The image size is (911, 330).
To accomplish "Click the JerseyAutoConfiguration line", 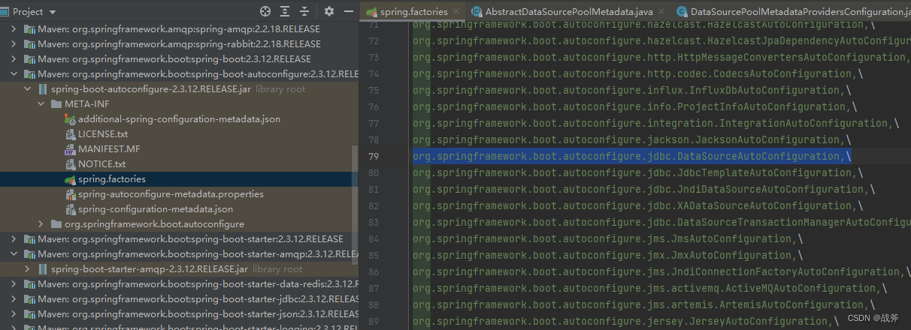I will point(626,321).
